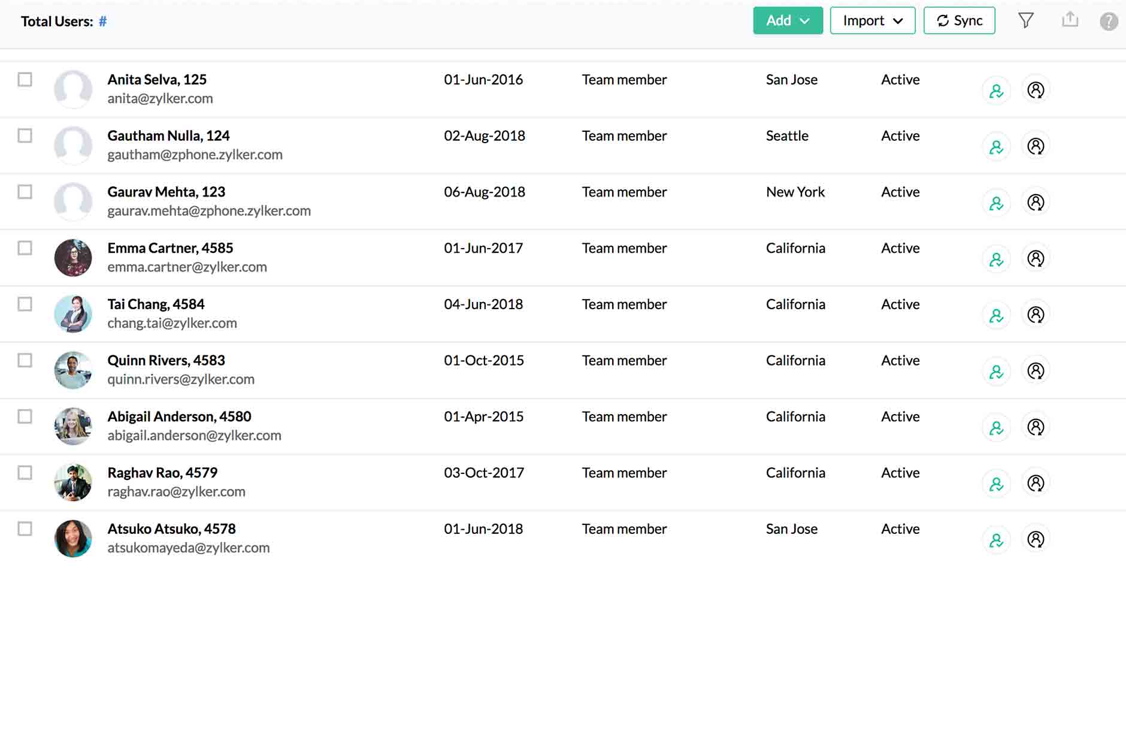
Task: Open the help icon
Action: tap(1109, 22)
